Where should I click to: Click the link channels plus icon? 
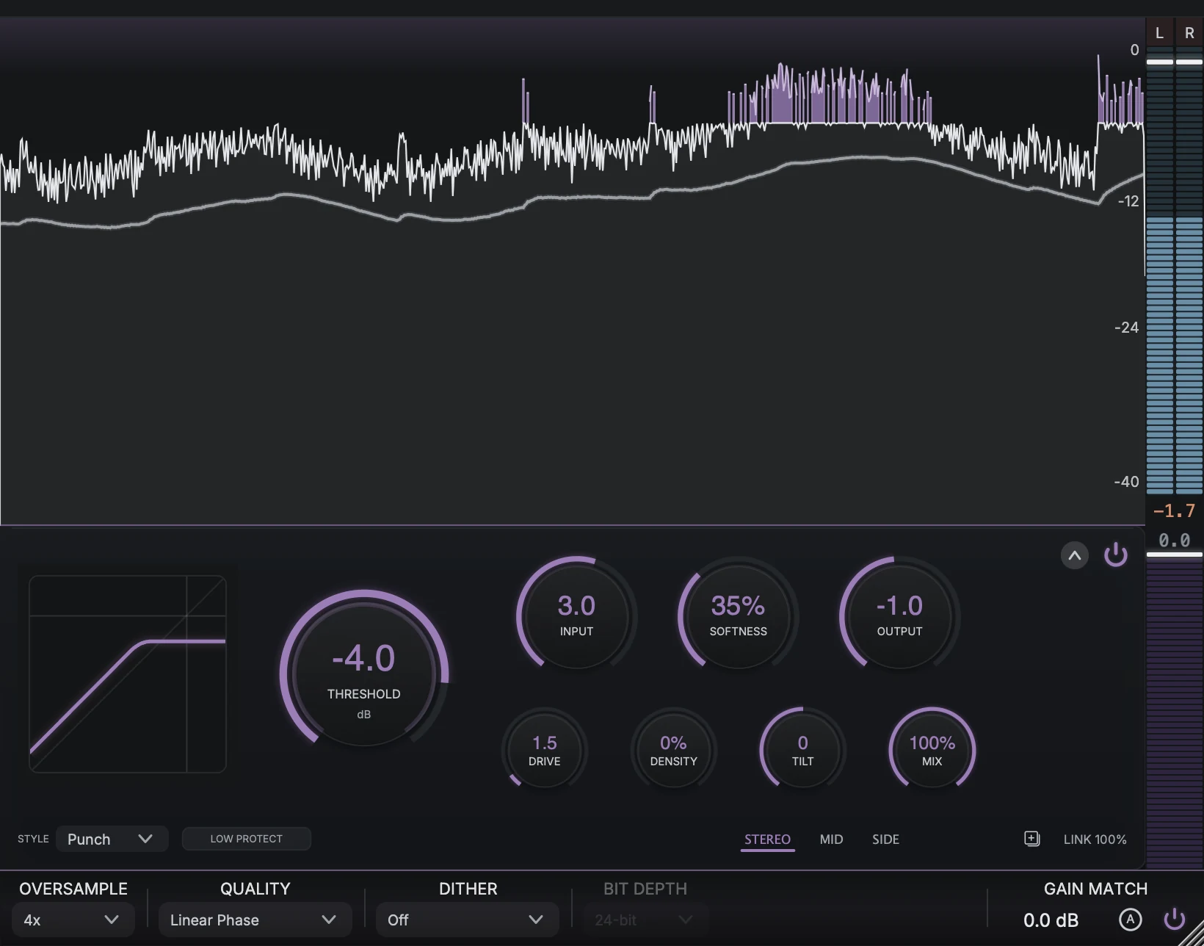point(1032,839)
